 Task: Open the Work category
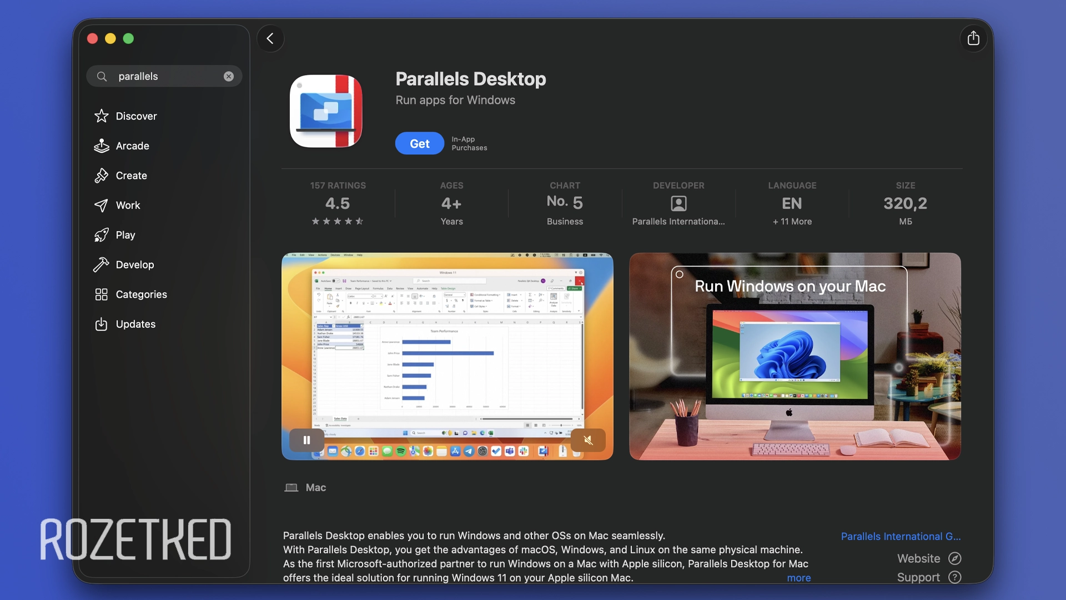[x=128, y=206]
